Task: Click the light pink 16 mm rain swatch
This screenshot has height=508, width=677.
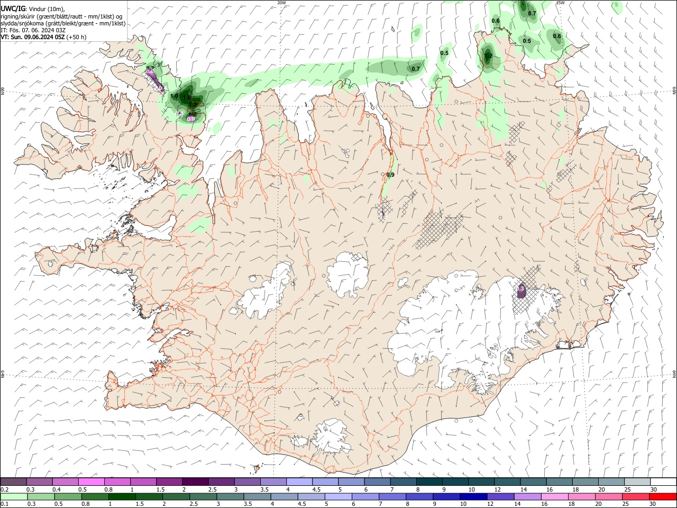Action: click(554, 497)
